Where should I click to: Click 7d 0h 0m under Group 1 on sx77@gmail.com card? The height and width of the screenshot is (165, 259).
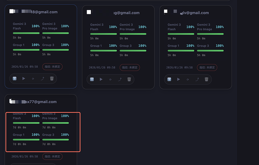click(x=20, y=144)
